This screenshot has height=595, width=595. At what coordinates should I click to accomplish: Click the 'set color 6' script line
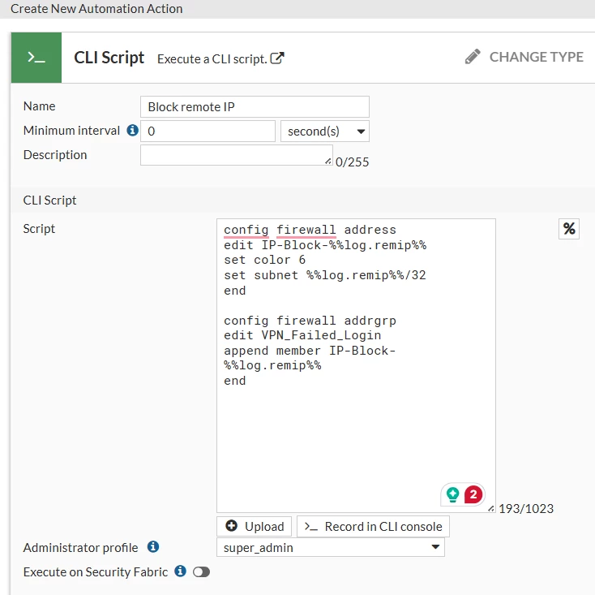(264, 260)
